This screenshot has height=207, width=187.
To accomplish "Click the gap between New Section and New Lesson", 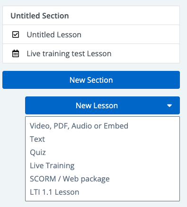I will (91, 93).
